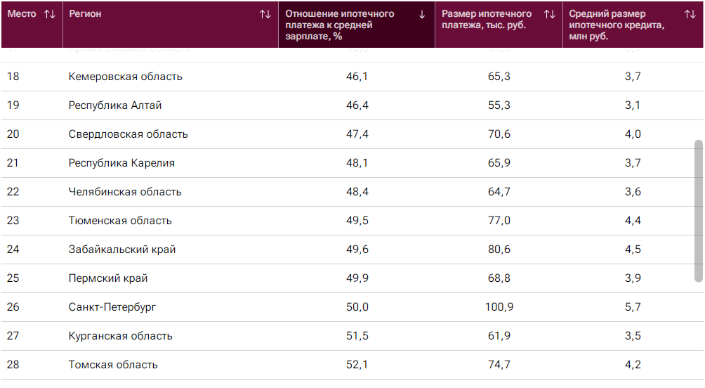This screenshot has width=705, height=388.
Task: Click 'Отношение ипотечного платежа к средней зарплате' header
Action: pos(340,25)
